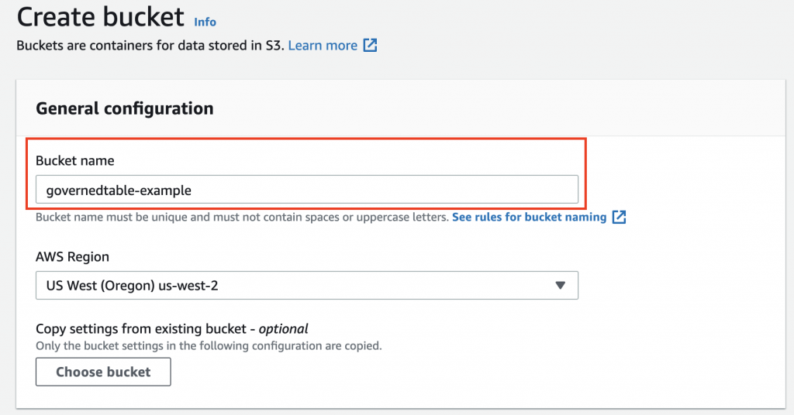
Task: Open the Info link beside Create bucket
Action: tap(205, 22)
